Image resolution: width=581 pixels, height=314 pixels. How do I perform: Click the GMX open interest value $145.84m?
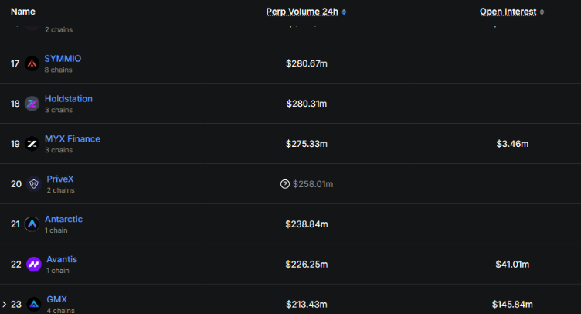point(512,305)
